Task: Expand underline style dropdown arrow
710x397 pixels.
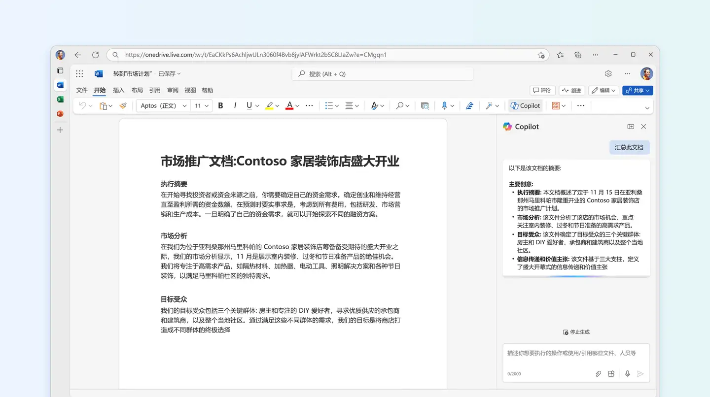Action: tap(257, 106)
